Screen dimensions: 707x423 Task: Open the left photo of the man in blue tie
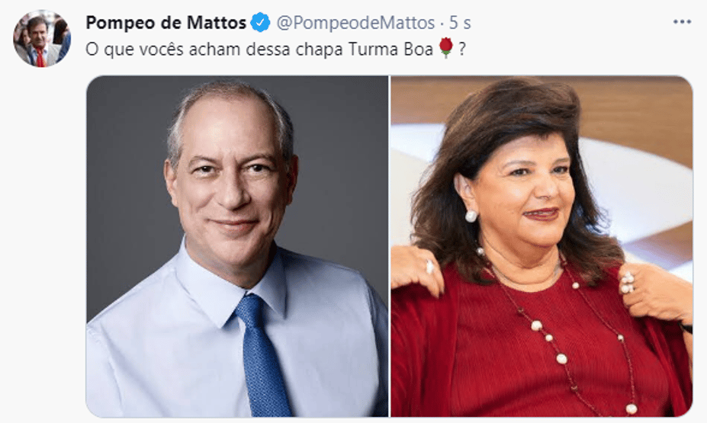tap(237, 246)
